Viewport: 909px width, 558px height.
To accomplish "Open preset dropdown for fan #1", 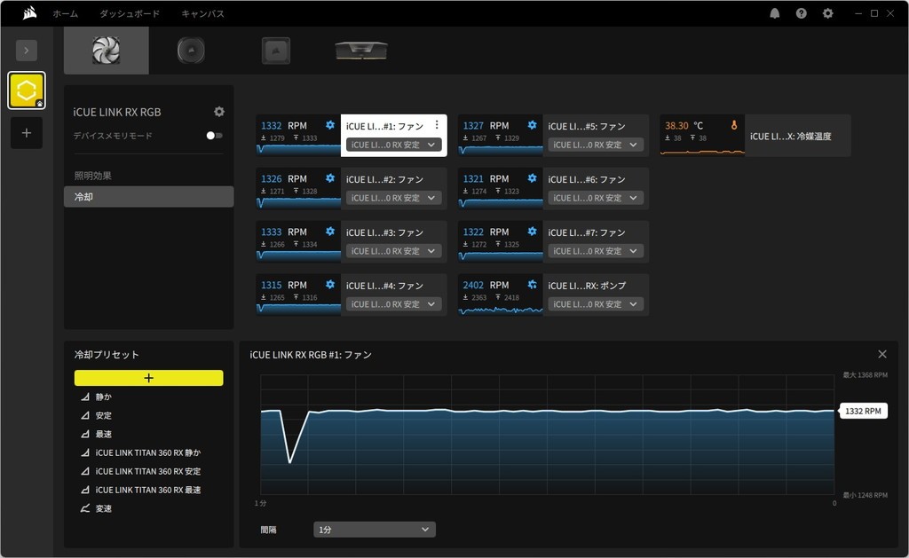I will [393, 145].
